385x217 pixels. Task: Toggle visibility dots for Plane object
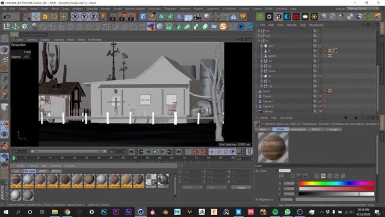[x=318, y=91]
